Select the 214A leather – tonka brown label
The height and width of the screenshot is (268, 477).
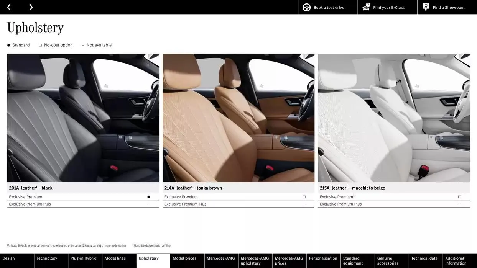tap(193, 188)
